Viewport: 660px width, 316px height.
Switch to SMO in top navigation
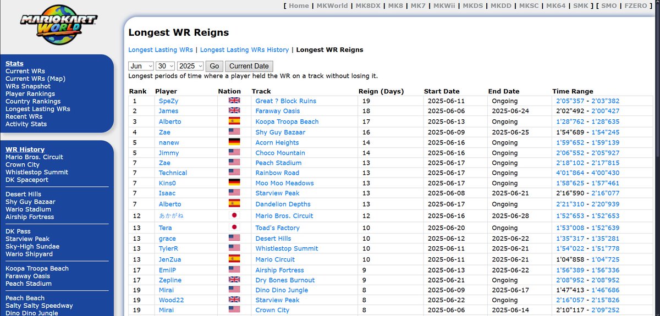coord(609,5)
